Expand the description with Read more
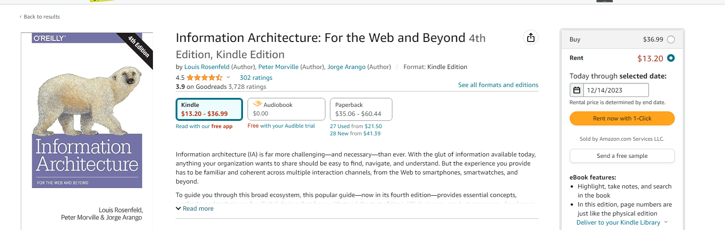725x230 pixels. tap(195, 208)
